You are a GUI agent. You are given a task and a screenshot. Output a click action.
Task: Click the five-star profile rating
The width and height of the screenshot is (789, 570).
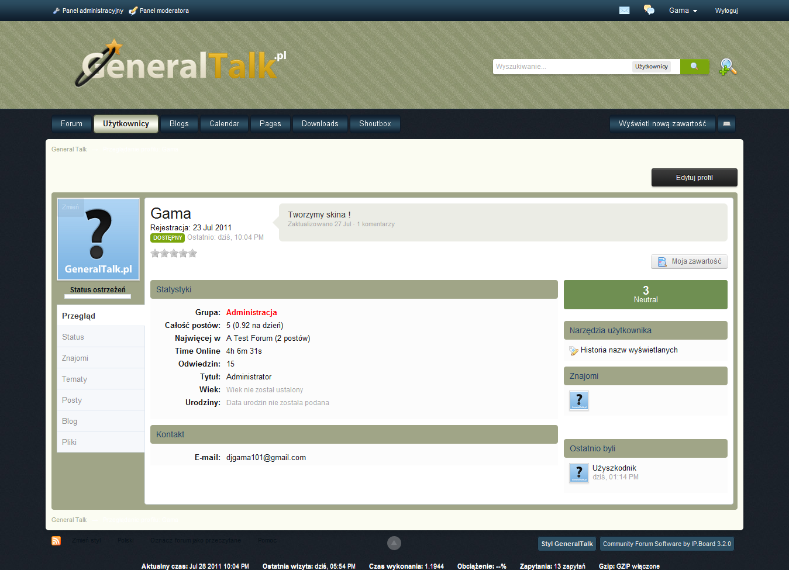point(174,253)
